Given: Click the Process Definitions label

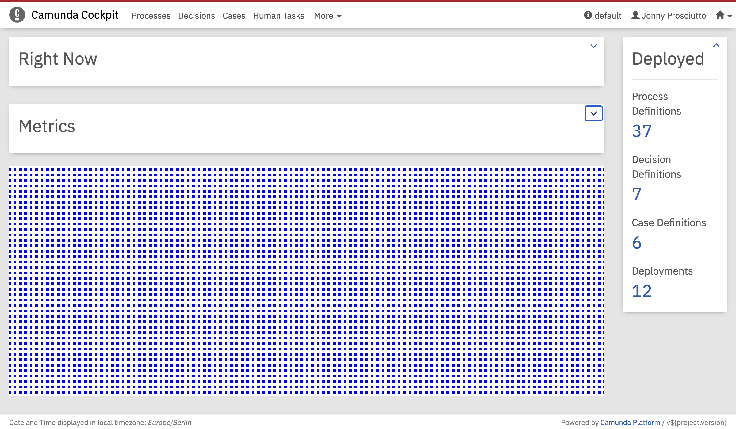Looking at the screenshot, I should click(x=657, y=104).
